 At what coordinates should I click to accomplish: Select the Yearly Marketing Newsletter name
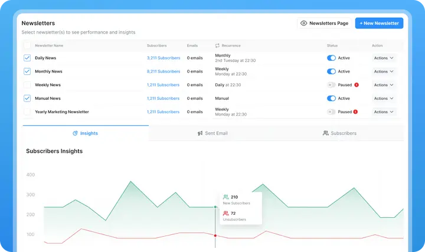[x=62, y=112]
